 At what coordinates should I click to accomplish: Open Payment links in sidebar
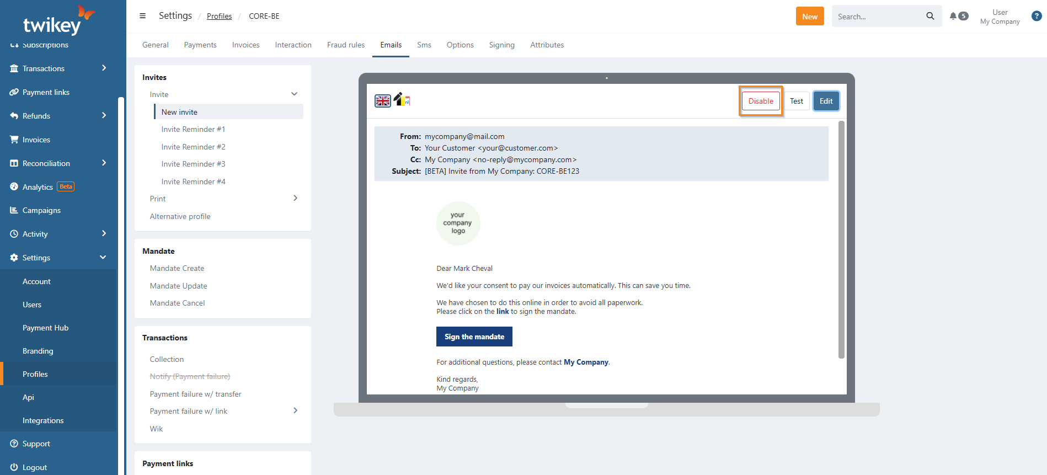tap(46, 92)
